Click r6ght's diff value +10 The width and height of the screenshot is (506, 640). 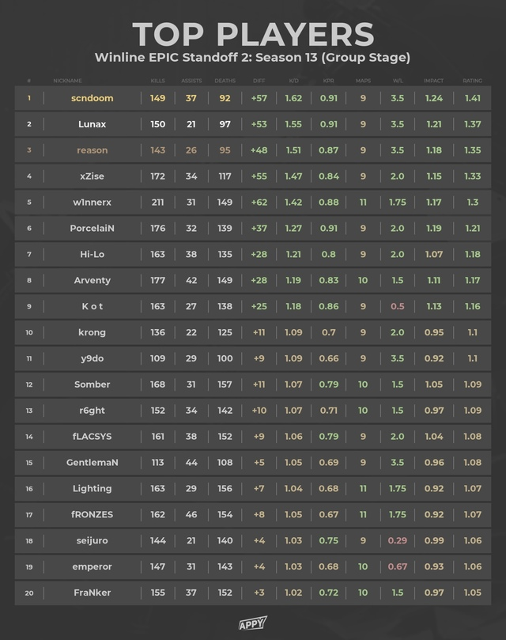point(259,411)
